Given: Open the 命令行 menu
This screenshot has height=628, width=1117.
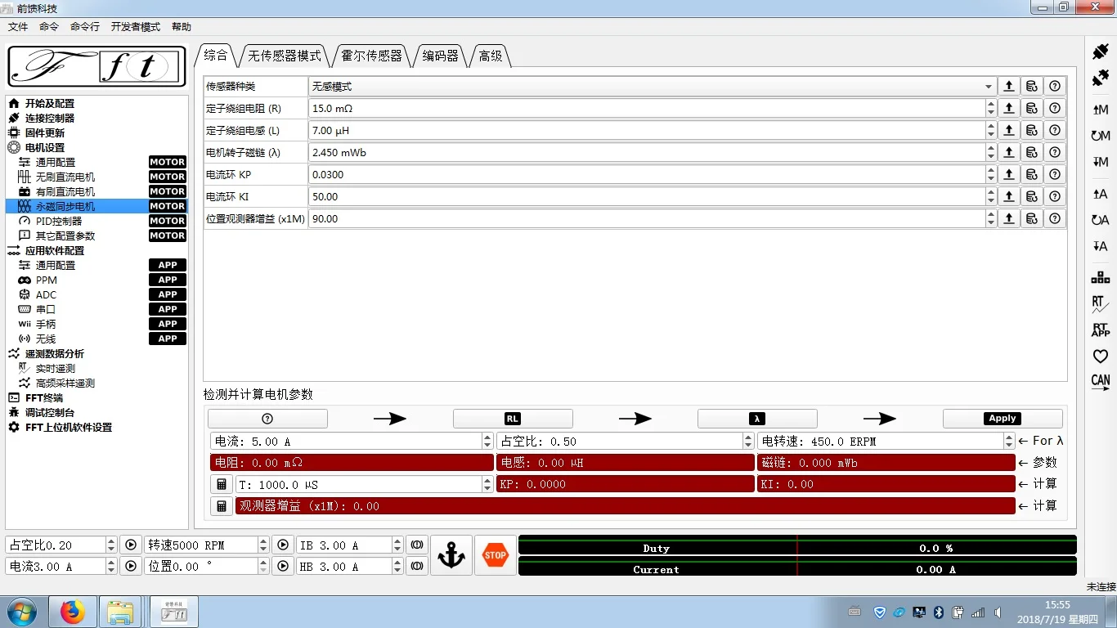Looking at the screenshot, I should click(x=85, y=26).
